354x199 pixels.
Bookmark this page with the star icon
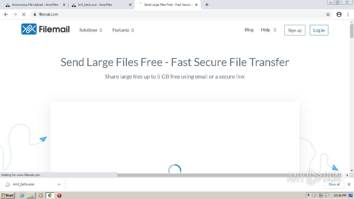tap(328, 14)
